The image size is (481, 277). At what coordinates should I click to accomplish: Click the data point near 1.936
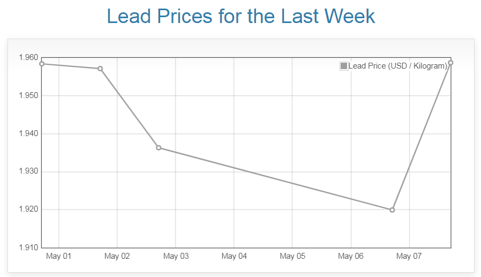(159, 147)
